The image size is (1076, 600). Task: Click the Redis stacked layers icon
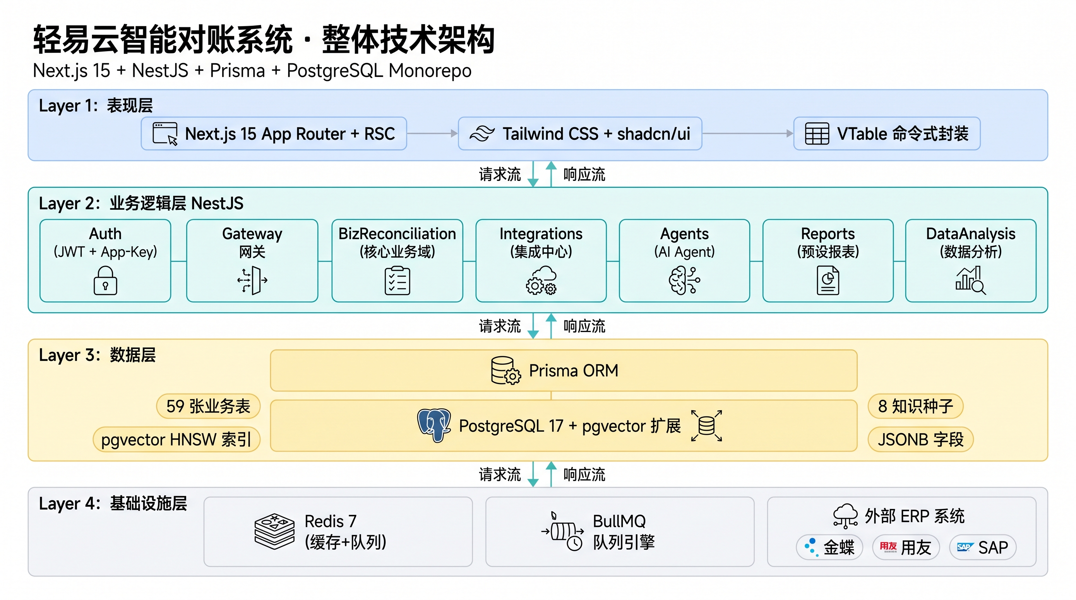click(274, 531)
